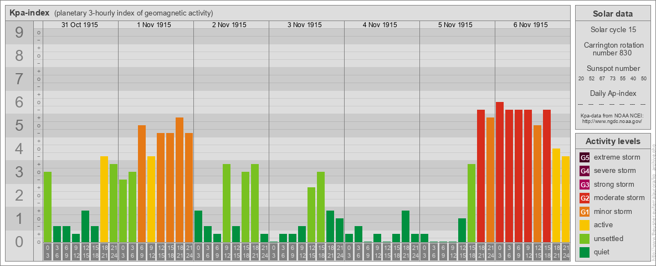Click the 6 Nov 21-24h yellow bar
656x266 pixels.
coord(566,199)
